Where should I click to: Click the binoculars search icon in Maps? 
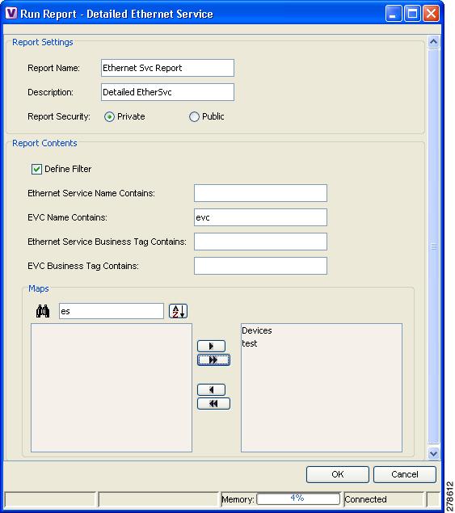(43, 311)
